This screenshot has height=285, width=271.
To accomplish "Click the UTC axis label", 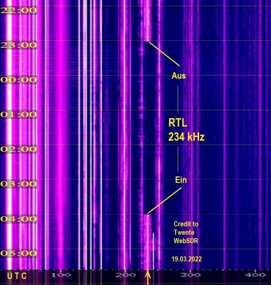I will click(x=17, y=276).
